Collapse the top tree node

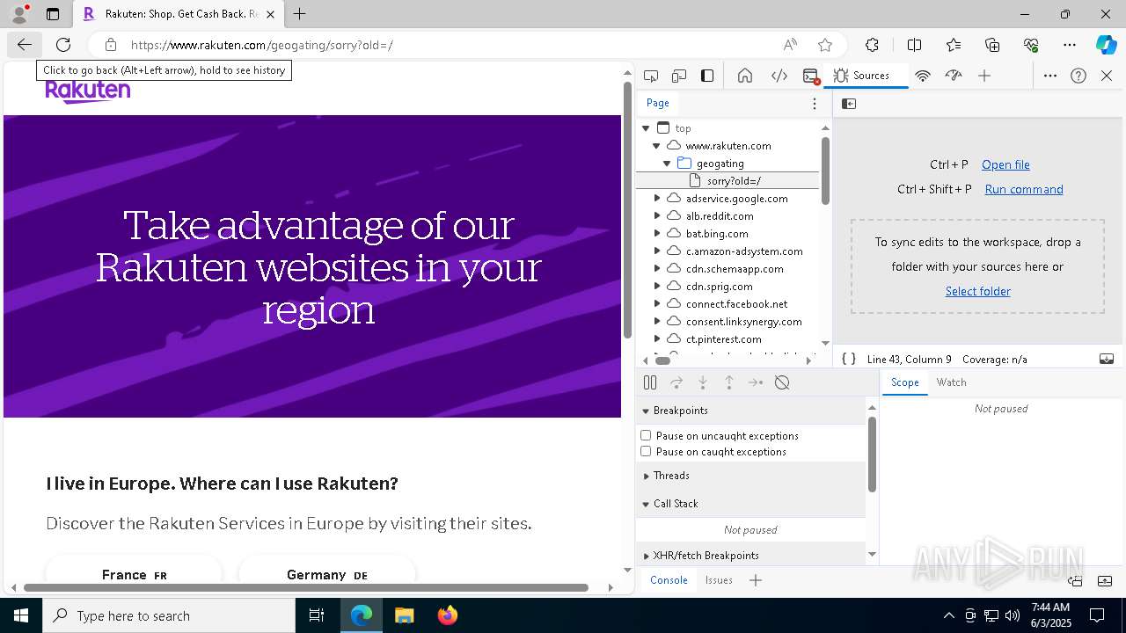[646, 128]
